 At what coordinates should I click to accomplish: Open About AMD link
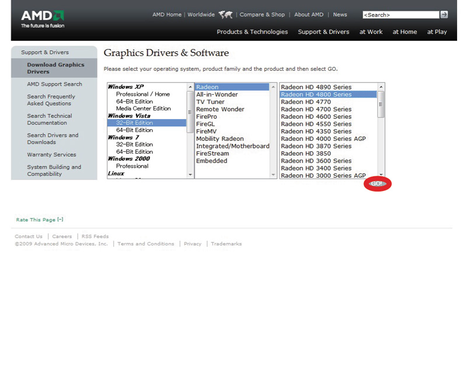(309, 15)
